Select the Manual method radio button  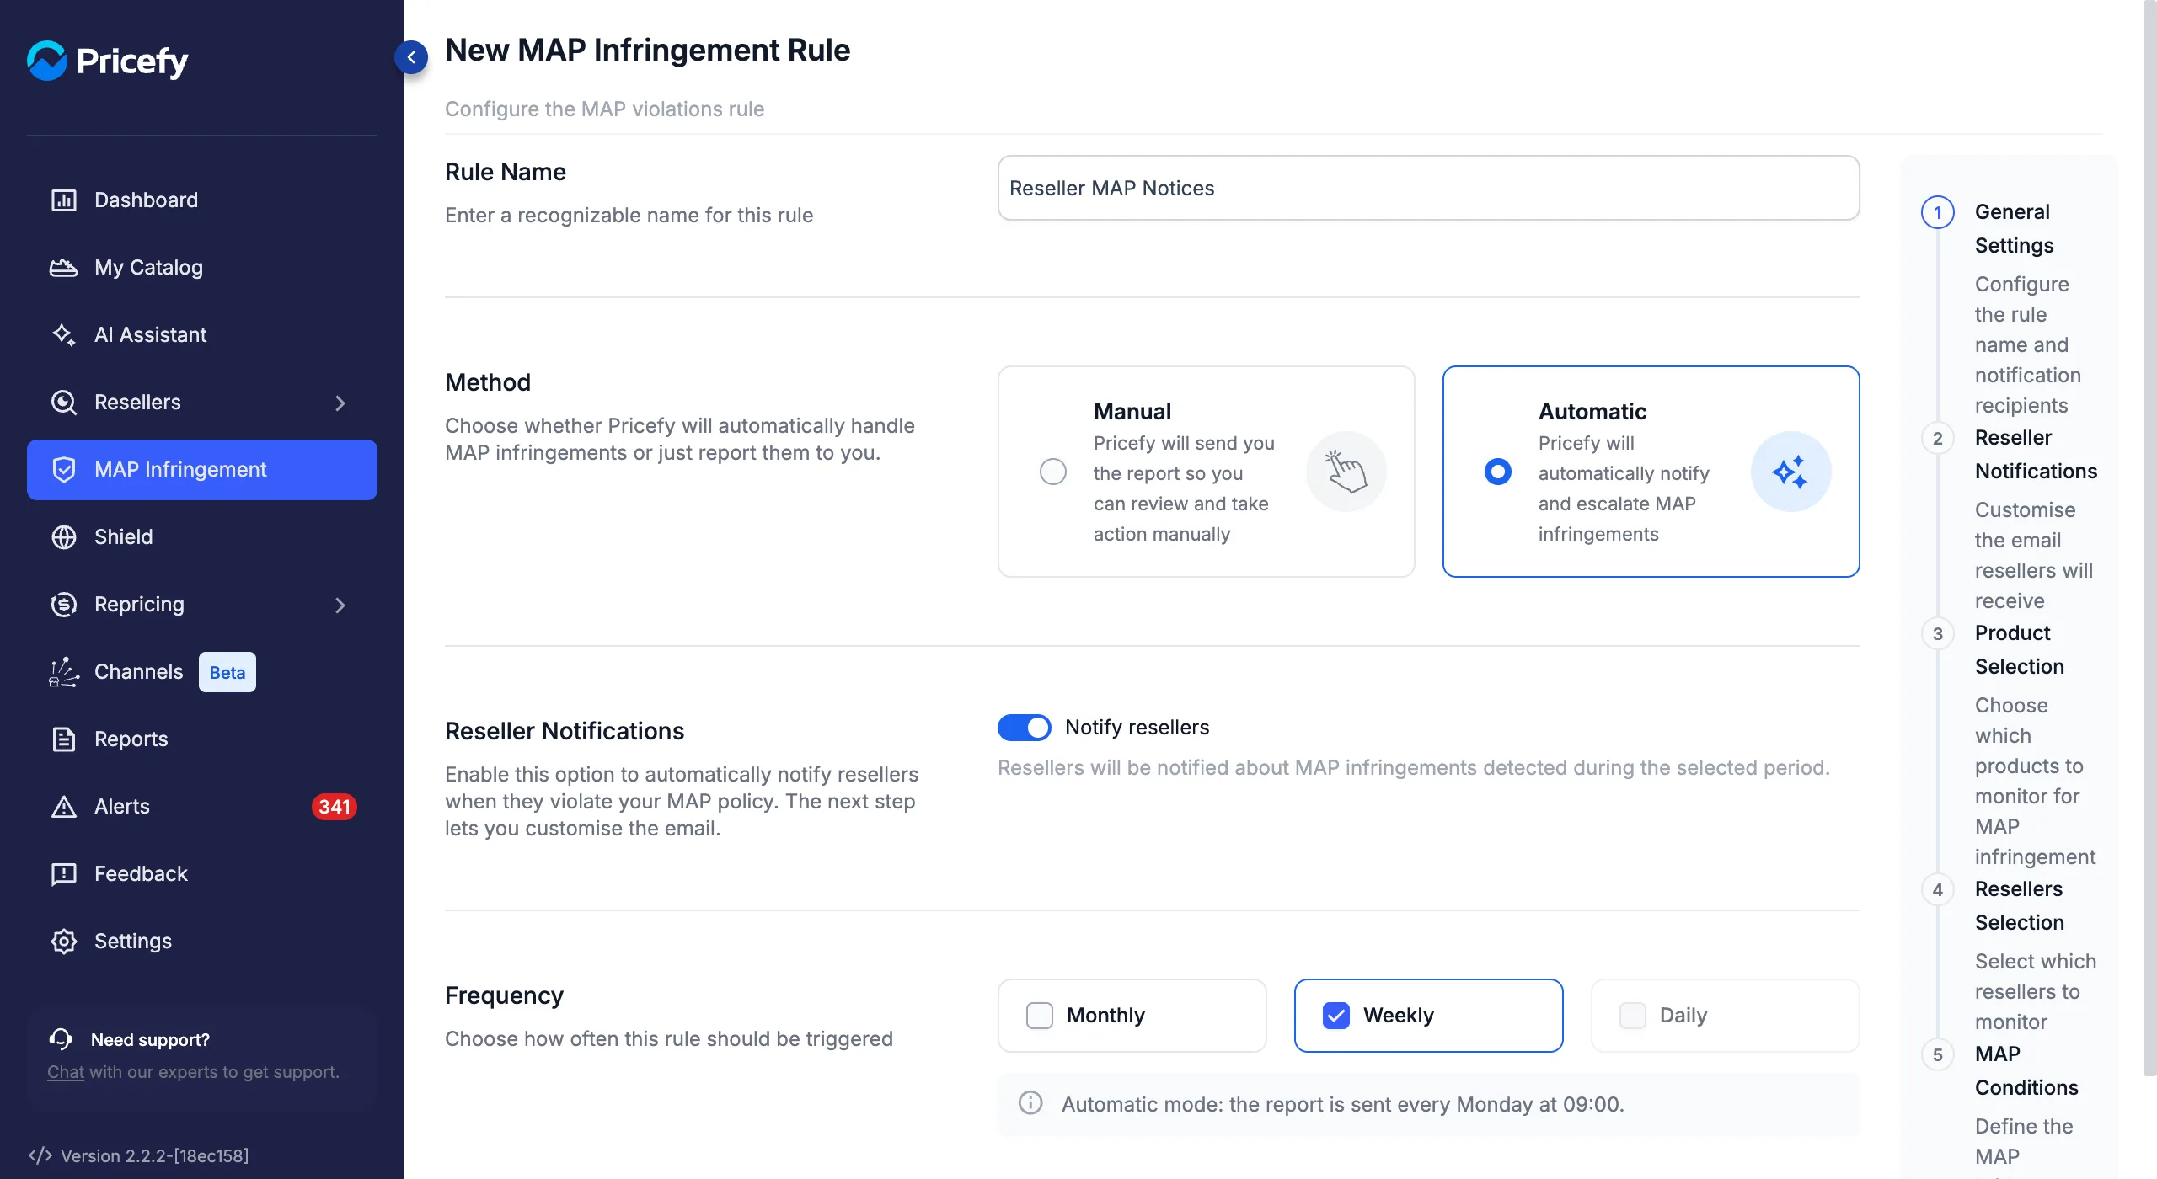click(x=1053, y=472)
